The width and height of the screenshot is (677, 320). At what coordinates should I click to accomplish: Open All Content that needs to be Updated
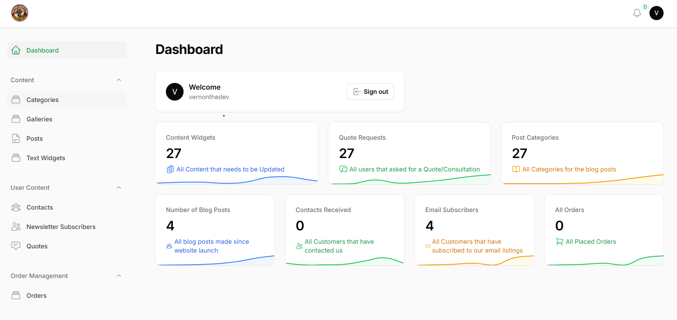(x=230, y=169)
